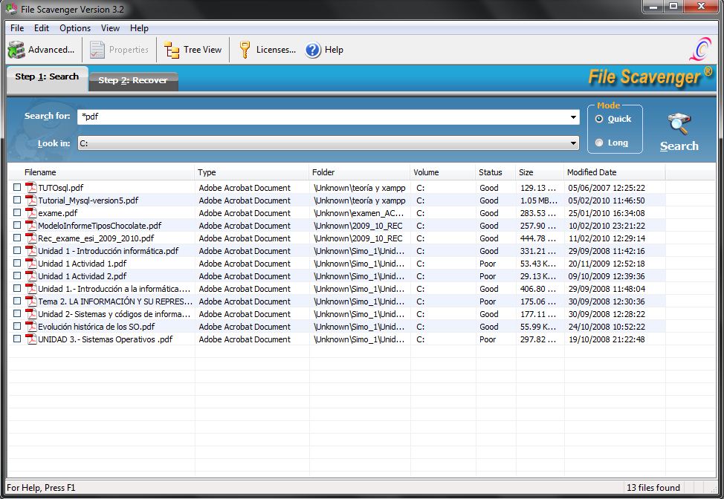Screen dimensions: 724x499
Task: Click the PDF icon of exame.pdf
Action: point(31,212)
